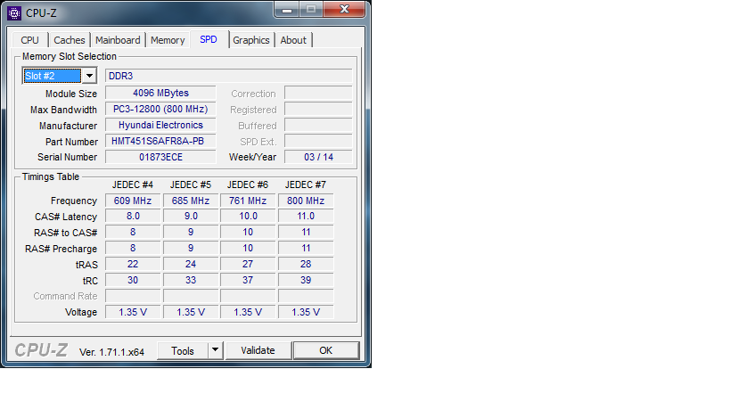The height and width of the screenshot is (410, 730).
Task: Close the CPU-Z window
Action: coord(344,9)
